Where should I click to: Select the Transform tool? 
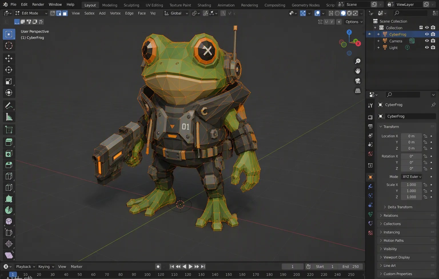coord(9,93)
